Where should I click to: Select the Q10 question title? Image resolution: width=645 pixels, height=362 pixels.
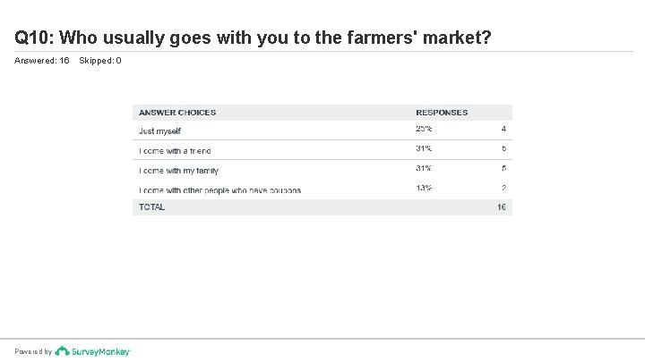pyautogui.click(x=253, y=38)
